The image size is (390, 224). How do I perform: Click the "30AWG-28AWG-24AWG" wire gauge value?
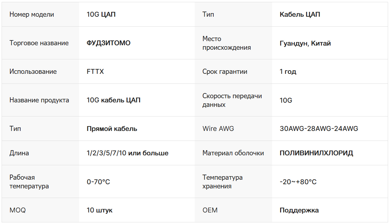click(319, 129)
